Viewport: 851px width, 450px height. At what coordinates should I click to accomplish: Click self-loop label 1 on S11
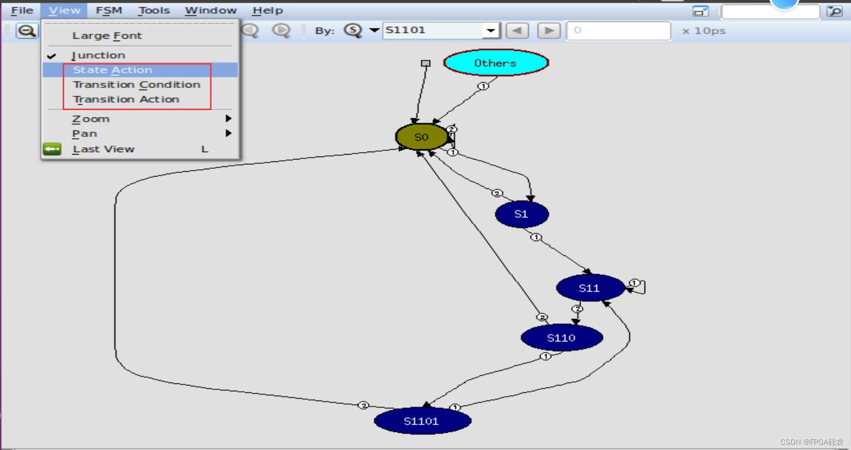click(x=635, y=283)
